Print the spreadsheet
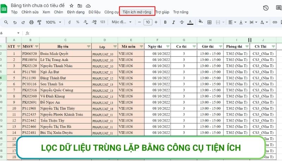Image resolution: width=282 pixels, height=161 pixels. click(x=31, y=22)
